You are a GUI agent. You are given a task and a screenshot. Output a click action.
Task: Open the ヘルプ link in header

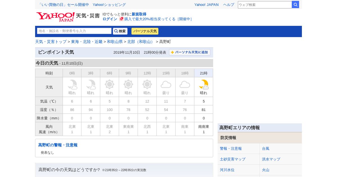coord(229,4)
